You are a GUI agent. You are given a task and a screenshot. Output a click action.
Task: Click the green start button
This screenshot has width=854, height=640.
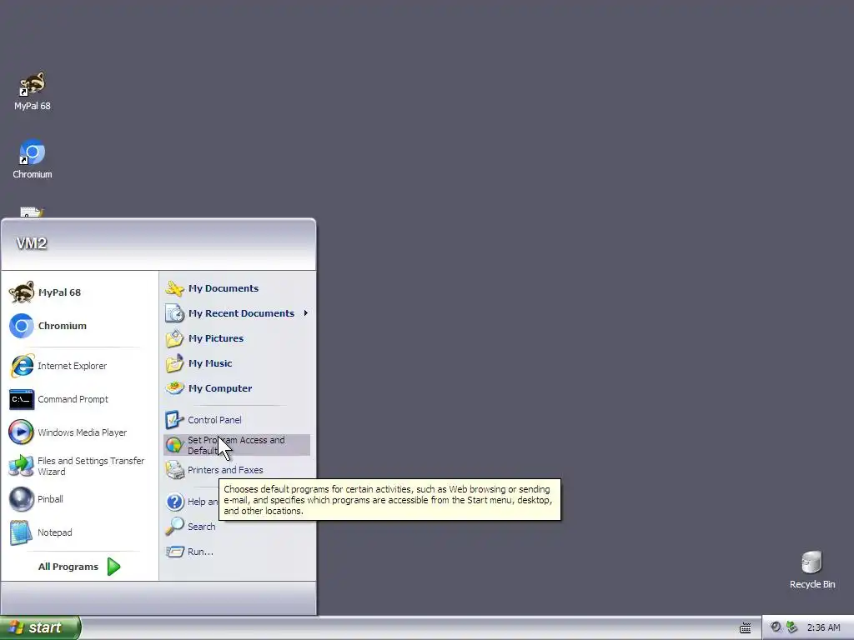click(x=40, y=627)
